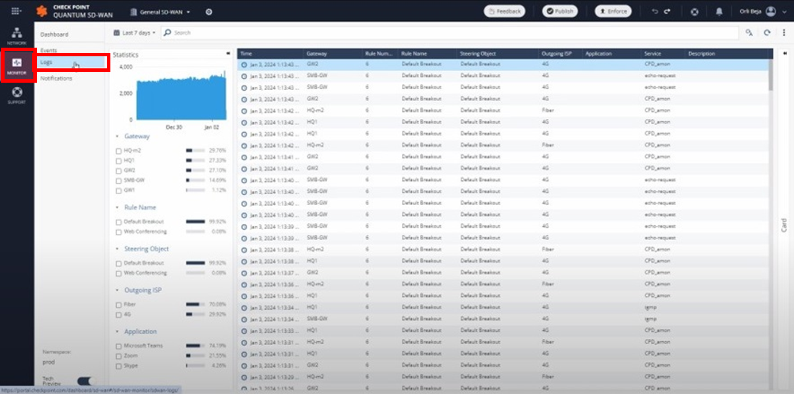Screen dimensions: 794x394
Task: Open the application grid menu icon
Action: (x=16, y=11)
